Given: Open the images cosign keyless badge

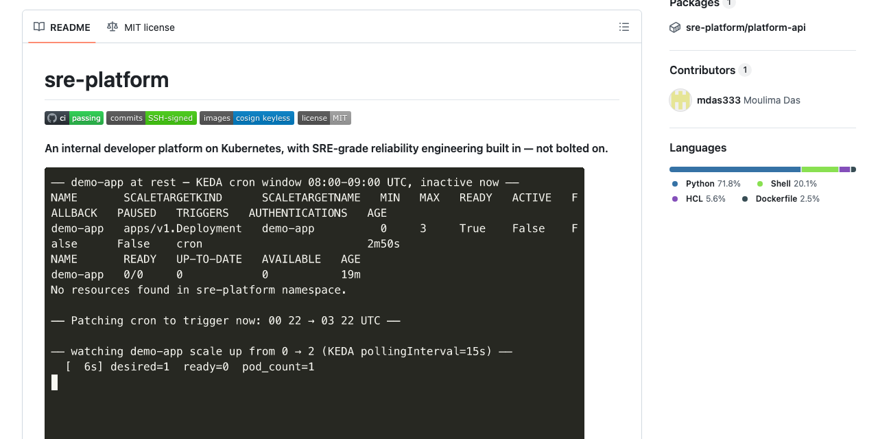Looking at the screenshot, I should coord(247,118).
